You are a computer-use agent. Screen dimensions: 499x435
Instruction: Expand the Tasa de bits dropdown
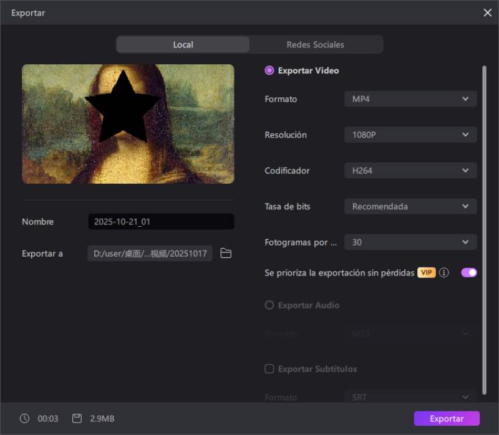coord(410,206)
